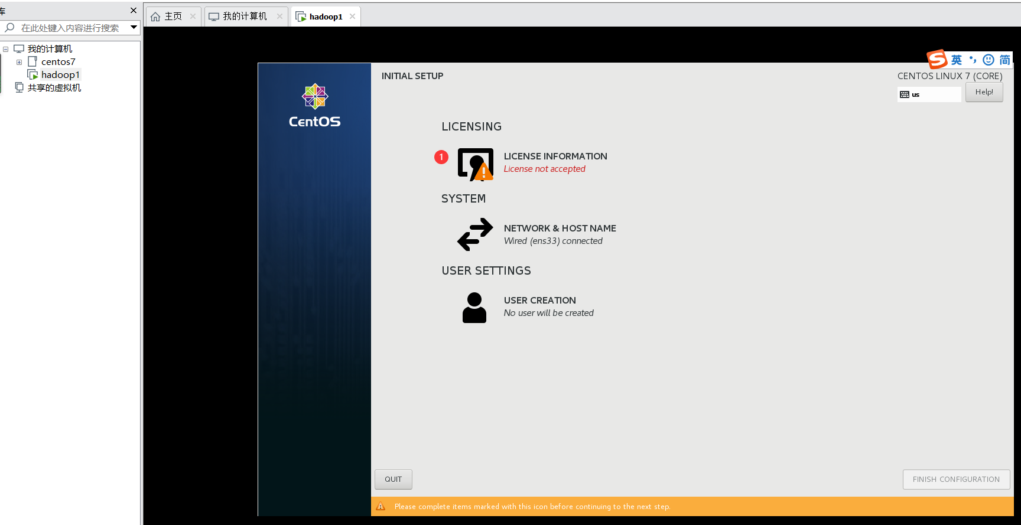Image resolution: width=1021 pixels, height=525 pixels.
Task: Click running VM icon on hadoop1 tab
Action: [301, 17]
